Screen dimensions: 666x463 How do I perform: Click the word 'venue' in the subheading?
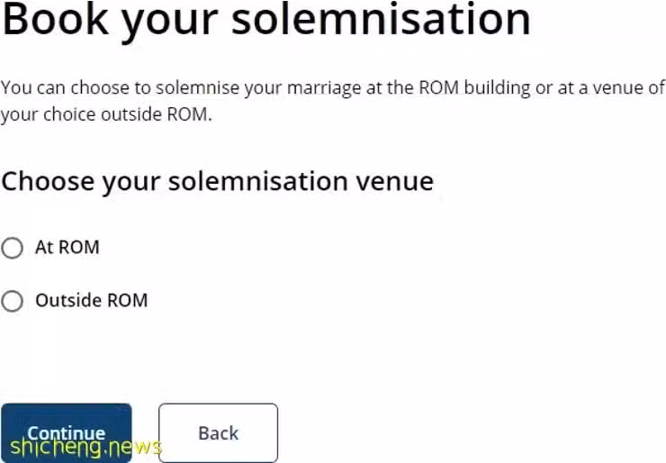point(394,182)
